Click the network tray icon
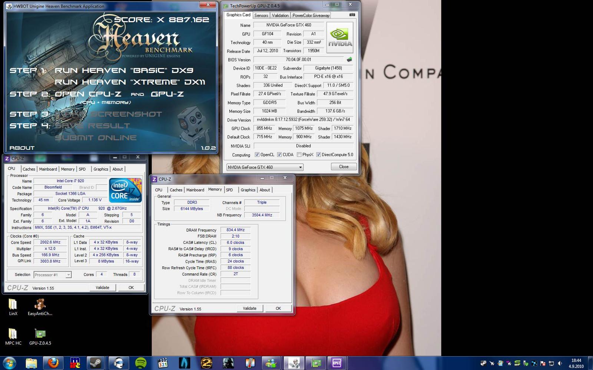 [x=551, y=363]
